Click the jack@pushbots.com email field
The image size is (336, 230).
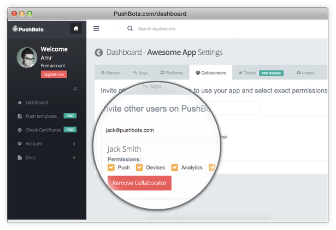161,130
